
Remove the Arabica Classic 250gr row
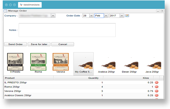point(156,95)
